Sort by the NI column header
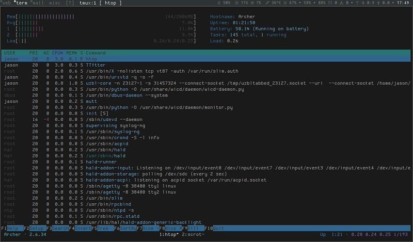The width and height of the screenshot is (413, 242). pyautogui.click(x=46, y=53)
